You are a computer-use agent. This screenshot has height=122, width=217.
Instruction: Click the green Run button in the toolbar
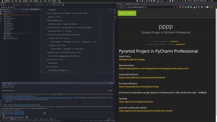(x=34, y=5)
